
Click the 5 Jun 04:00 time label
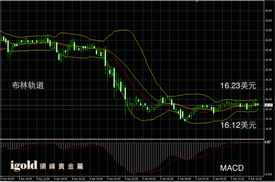click(x=184, y=179)
